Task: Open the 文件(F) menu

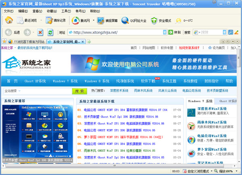Action: tap(8, 11)
